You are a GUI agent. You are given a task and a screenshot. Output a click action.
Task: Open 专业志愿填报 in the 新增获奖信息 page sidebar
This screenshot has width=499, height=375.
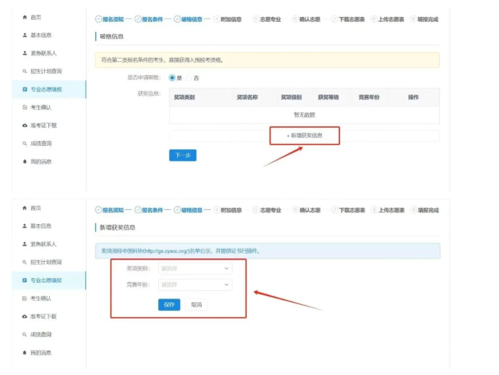46,280
